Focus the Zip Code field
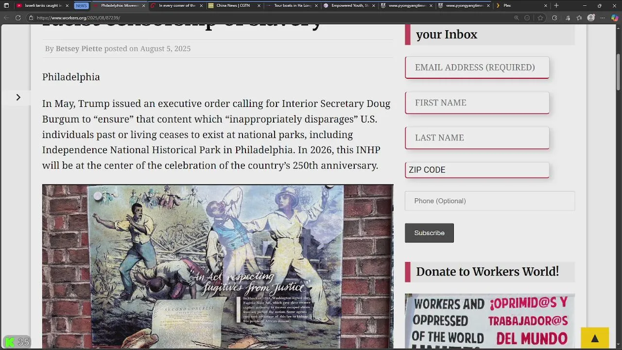 coord(477,170)
